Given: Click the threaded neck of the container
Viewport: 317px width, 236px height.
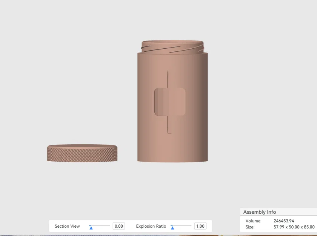Looking at the screenshot, I should pyautogui.click(x=172, y=47).
